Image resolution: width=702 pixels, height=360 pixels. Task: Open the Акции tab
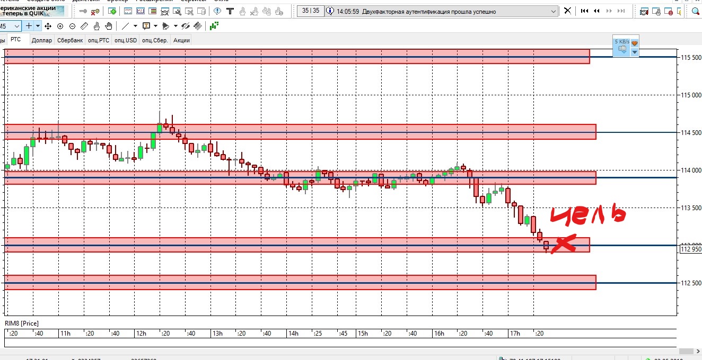(x=181, y=40)
